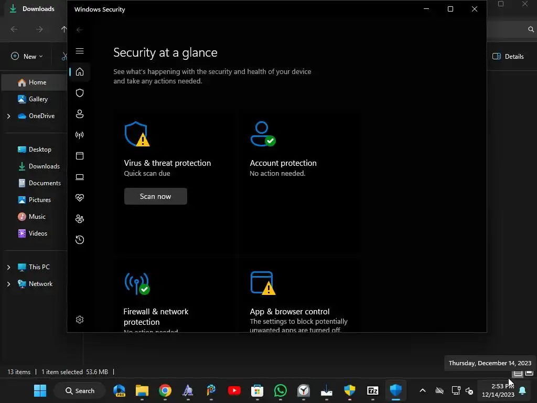Select Home in File Explorer navigation pane
Viewport: 537px width, 403px height.
pyautogui.click(x=34, y=82)
